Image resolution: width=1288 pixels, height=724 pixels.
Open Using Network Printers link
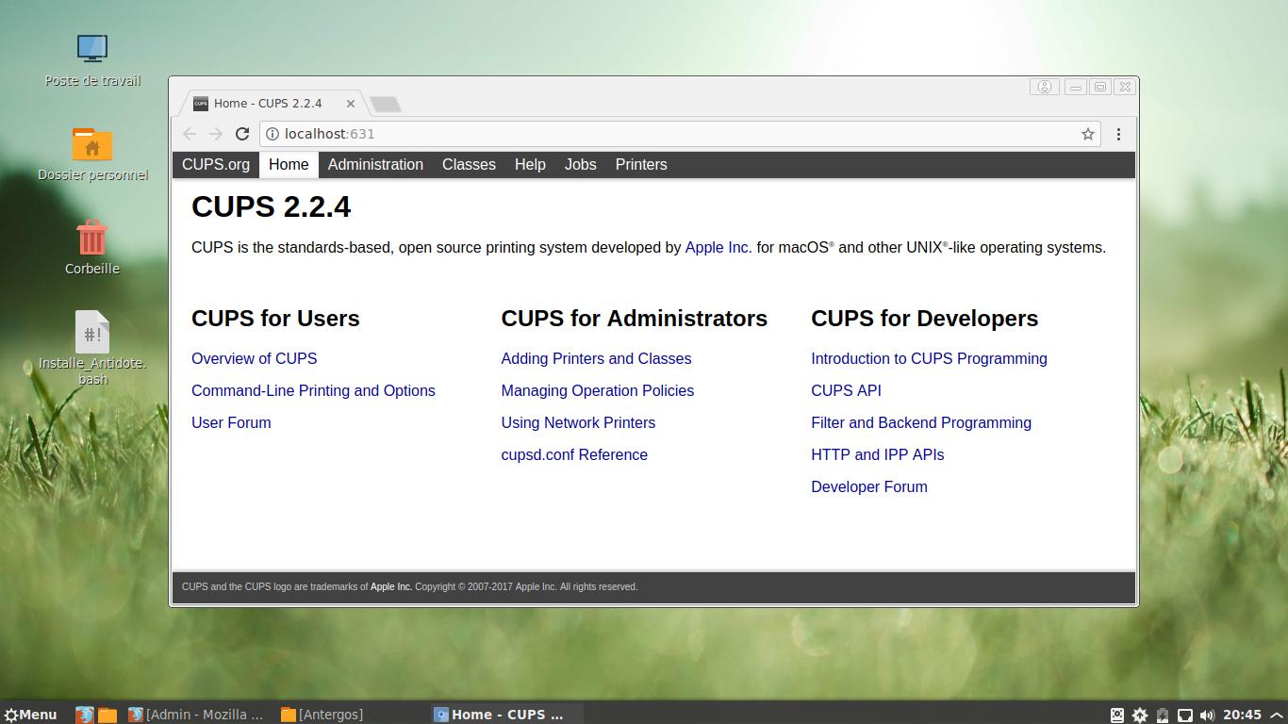pos(578,422)
